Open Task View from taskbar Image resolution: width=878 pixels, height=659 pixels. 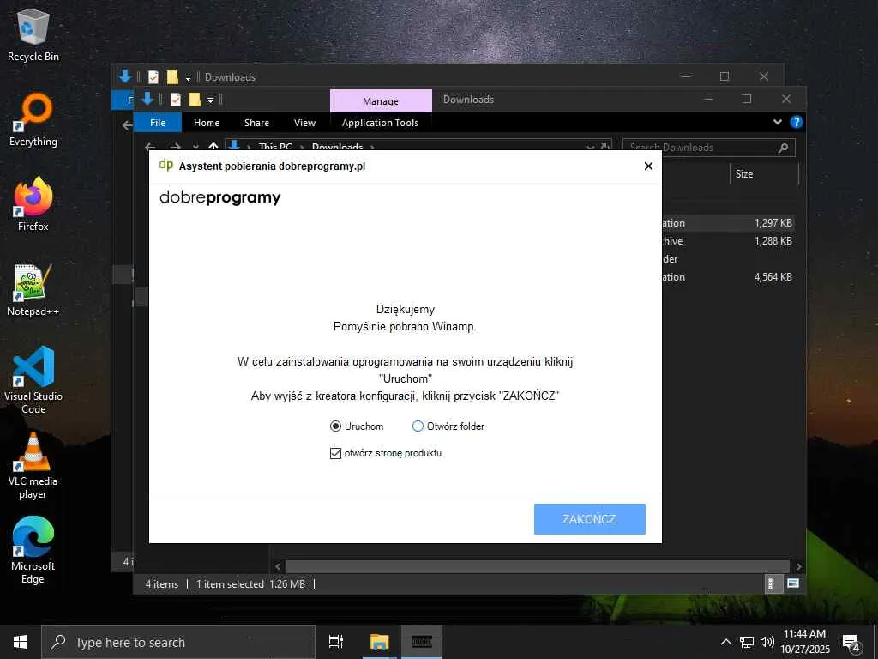point(336,642)
